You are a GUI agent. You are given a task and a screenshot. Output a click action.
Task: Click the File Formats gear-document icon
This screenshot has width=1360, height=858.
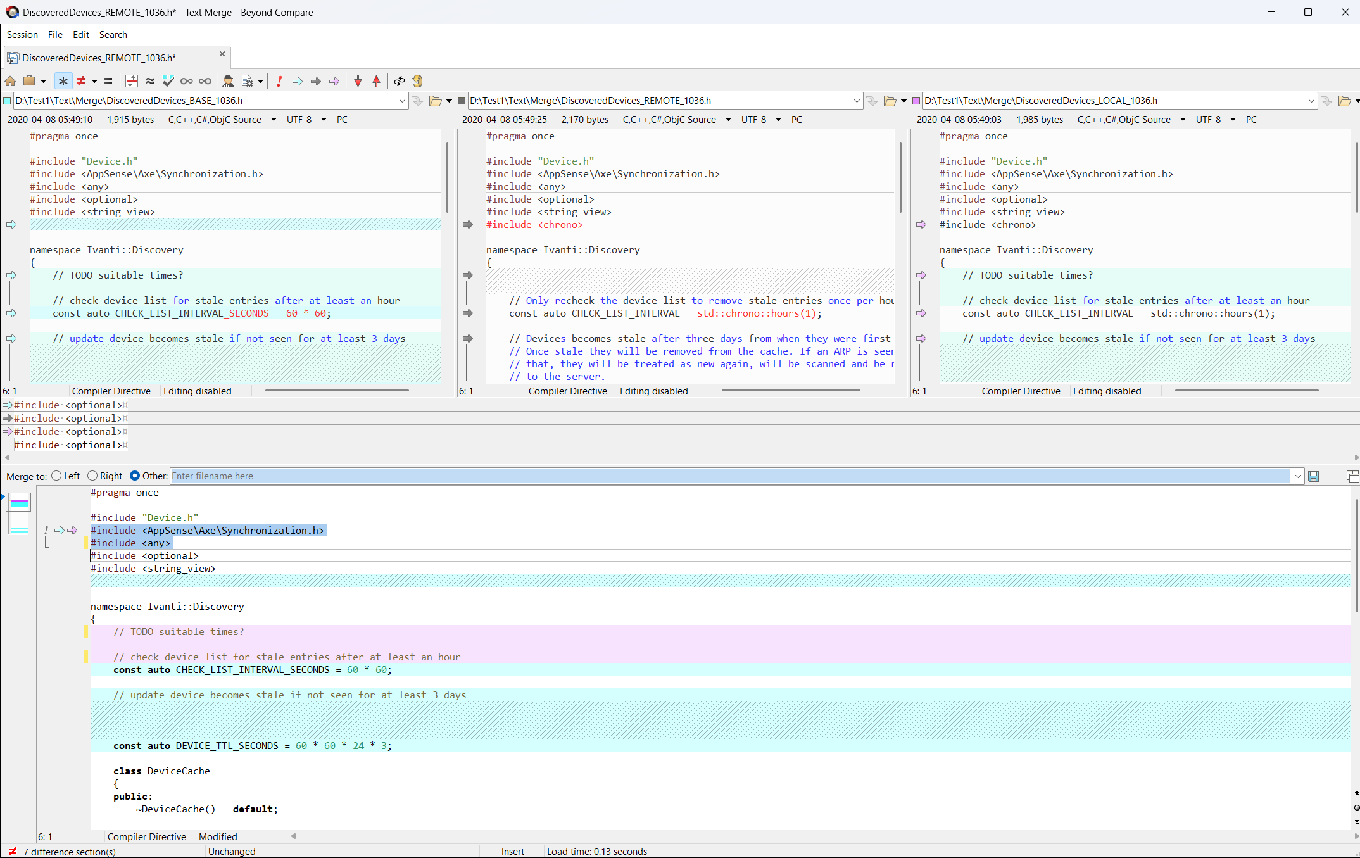[x=248, y=81]
